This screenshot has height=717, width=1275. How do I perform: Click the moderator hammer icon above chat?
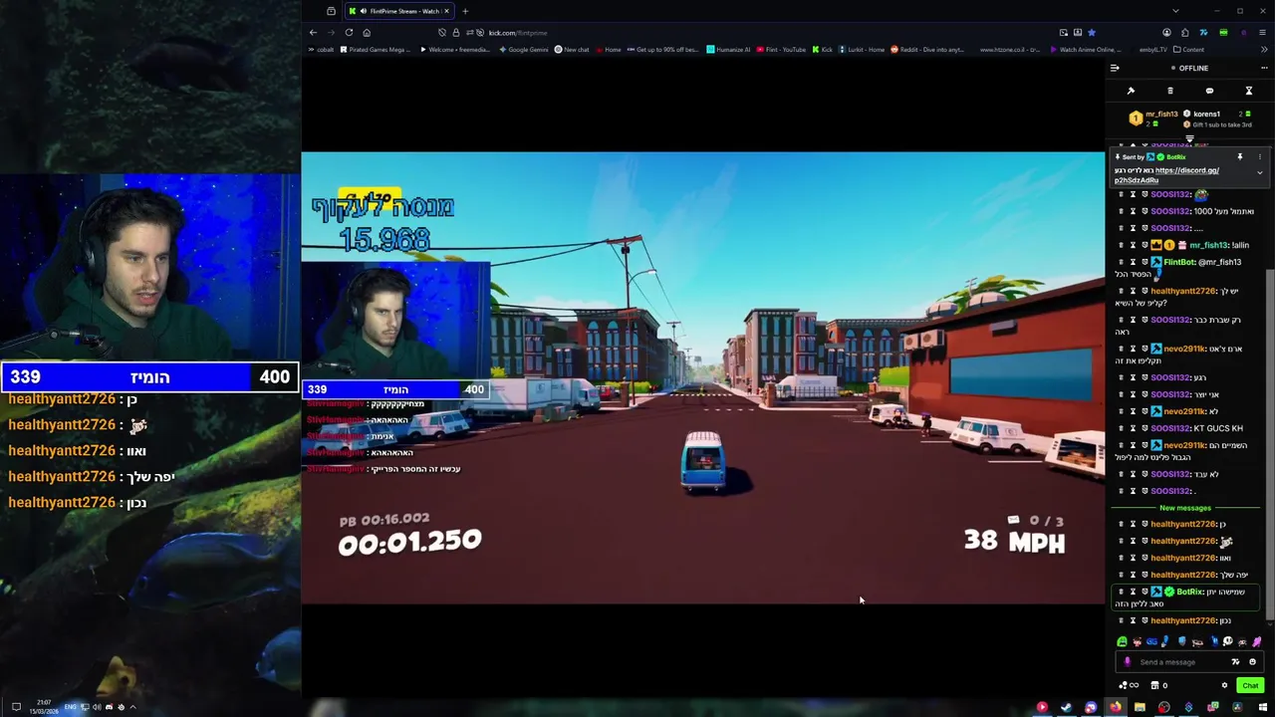click(1131, 91)
